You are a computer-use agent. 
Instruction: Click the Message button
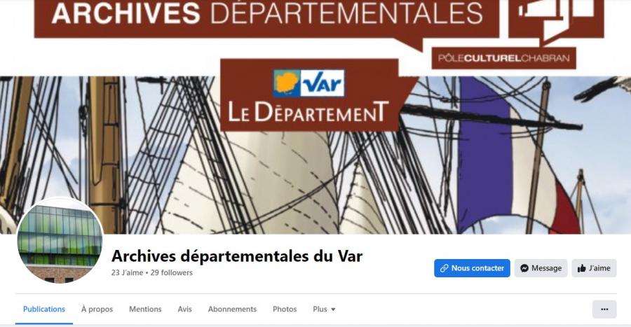point(541,268)
